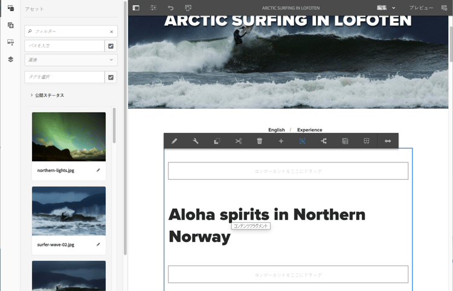Open the Components tab in side rail
Image resolution: width=453 pixels, height=291 pixels.
coord(11,25)
